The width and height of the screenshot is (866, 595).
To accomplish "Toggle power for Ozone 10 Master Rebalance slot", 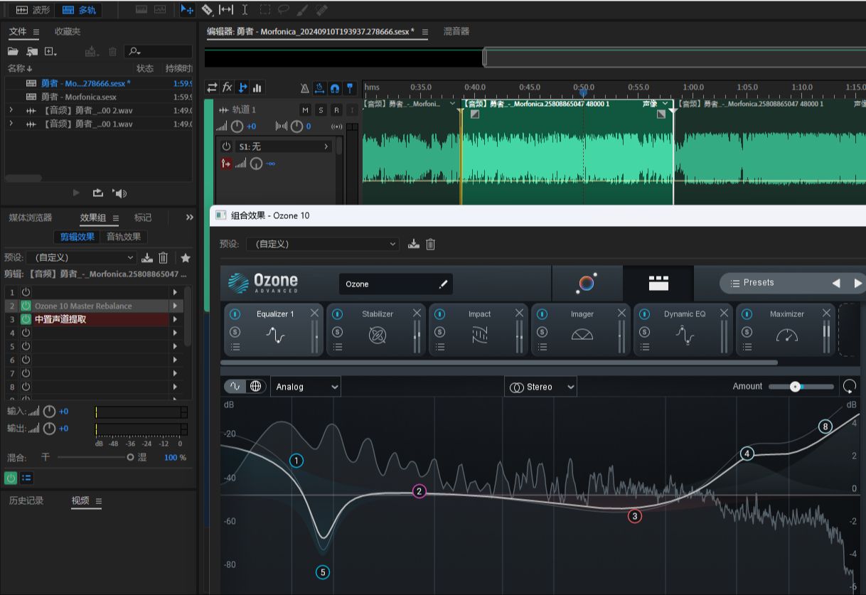I will click(26, 306).
